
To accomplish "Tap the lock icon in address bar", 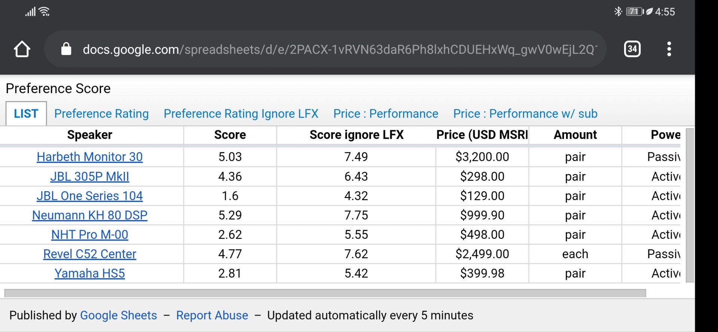I will [x=66, y=49].
